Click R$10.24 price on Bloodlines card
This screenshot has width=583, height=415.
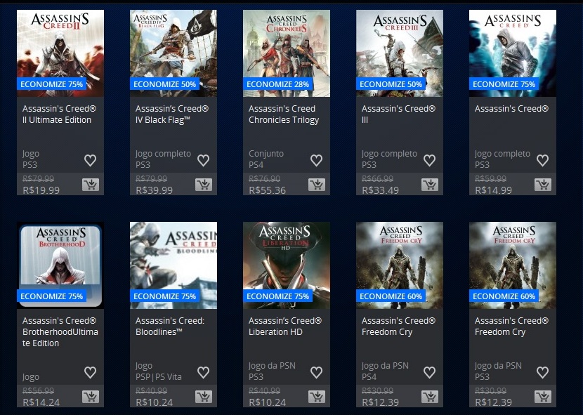(154, 402)
